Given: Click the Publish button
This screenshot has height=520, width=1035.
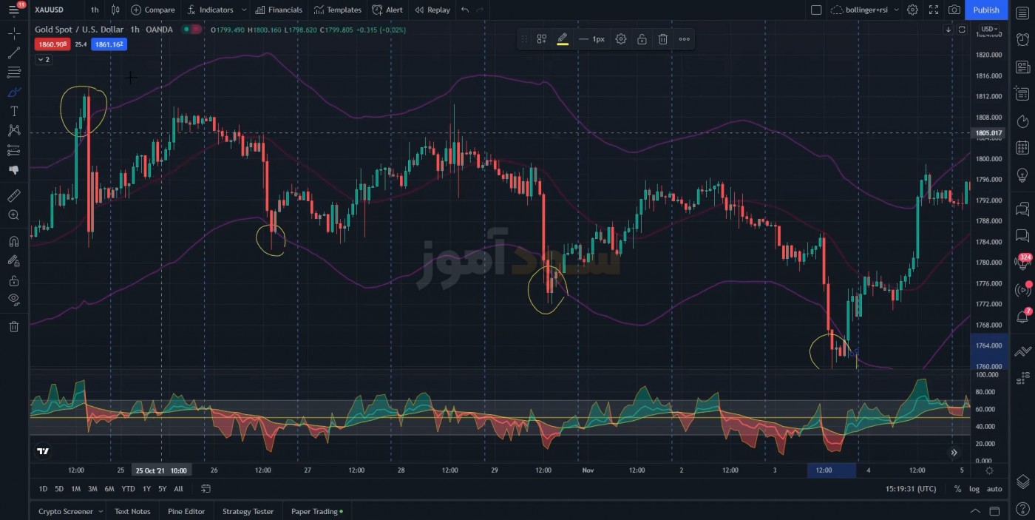Looking at the screenshot, I should (x=986, y=10).
